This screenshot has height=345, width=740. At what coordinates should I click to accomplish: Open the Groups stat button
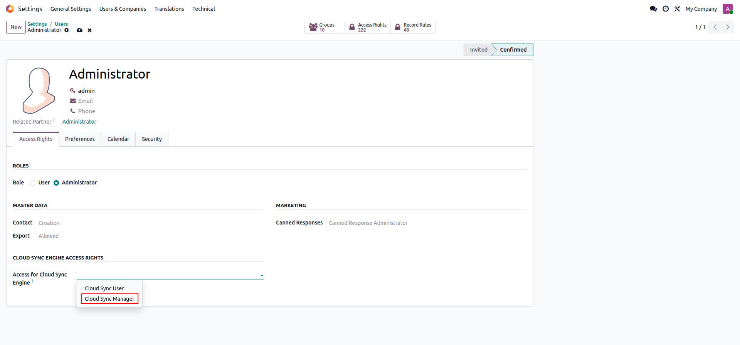[x=325, y=27]
